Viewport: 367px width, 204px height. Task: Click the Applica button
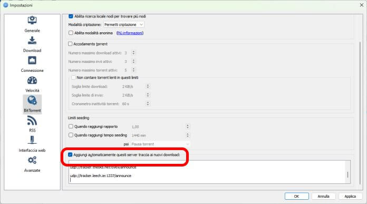pos(350,196)
